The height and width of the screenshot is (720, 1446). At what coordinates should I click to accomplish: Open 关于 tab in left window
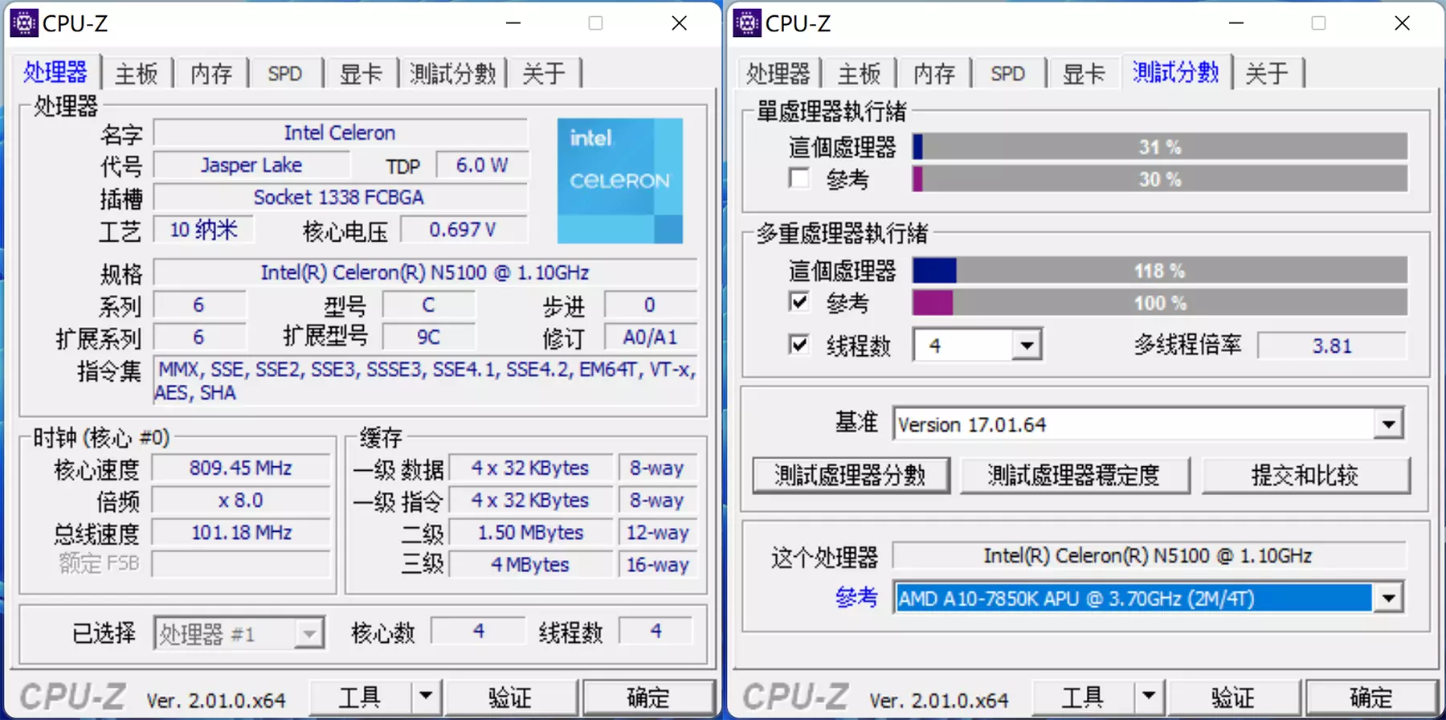(544, 74)
